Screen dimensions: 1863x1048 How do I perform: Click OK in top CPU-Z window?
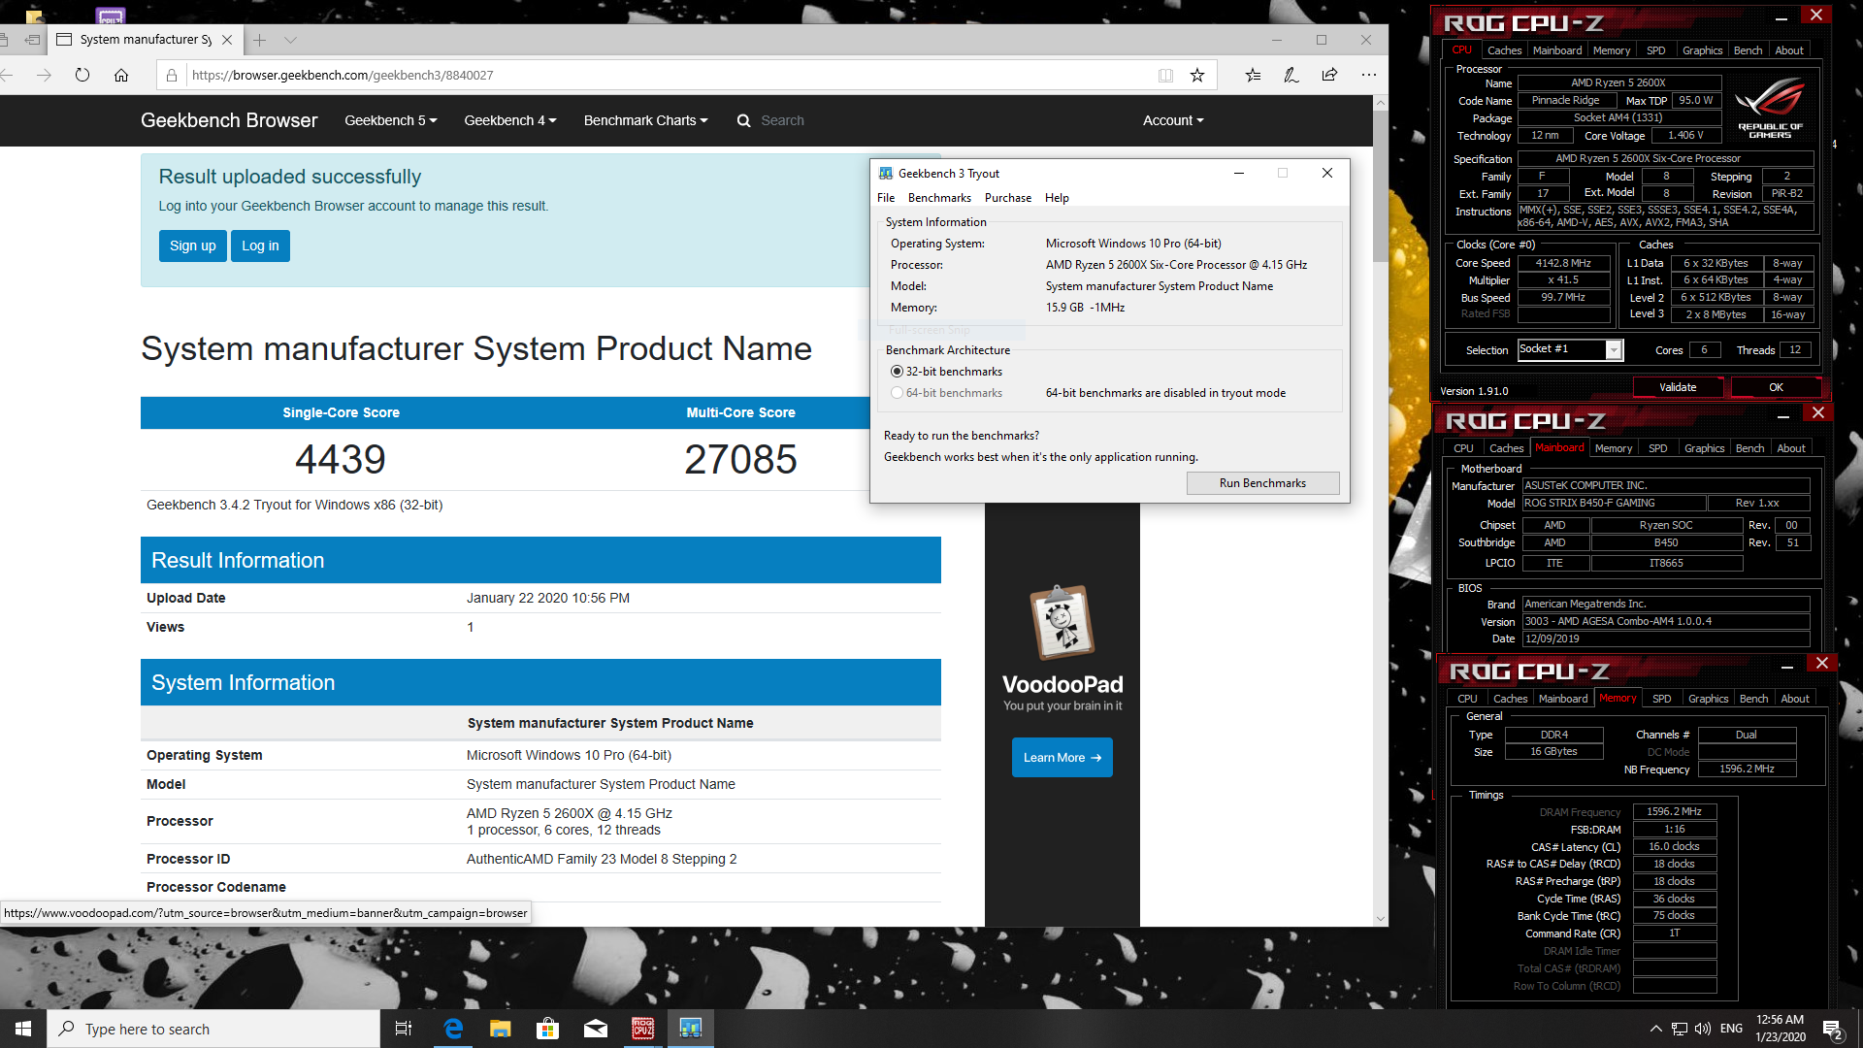pos(1776,387)
